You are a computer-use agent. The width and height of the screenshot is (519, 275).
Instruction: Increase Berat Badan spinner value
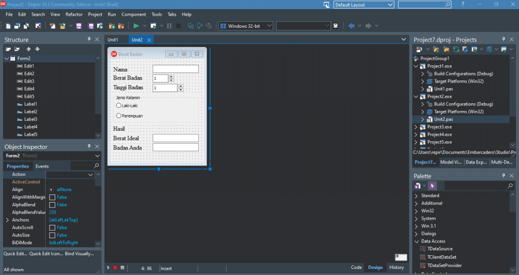[171, 76]
